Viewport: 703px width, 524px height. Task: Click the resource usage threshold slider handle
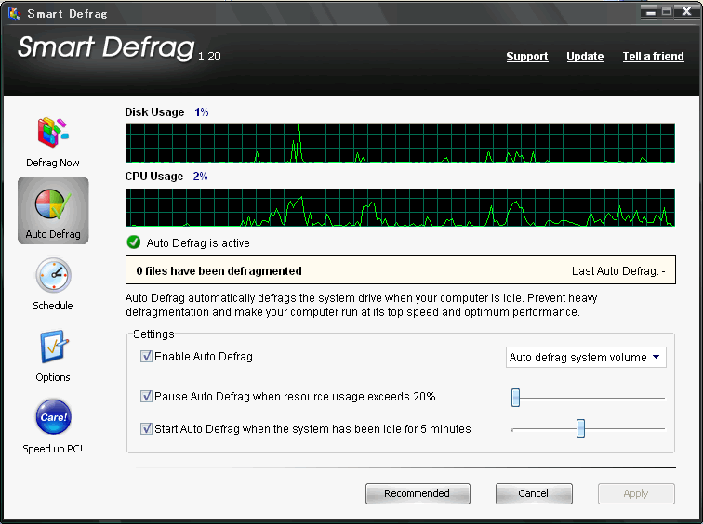tap(515, 398)
